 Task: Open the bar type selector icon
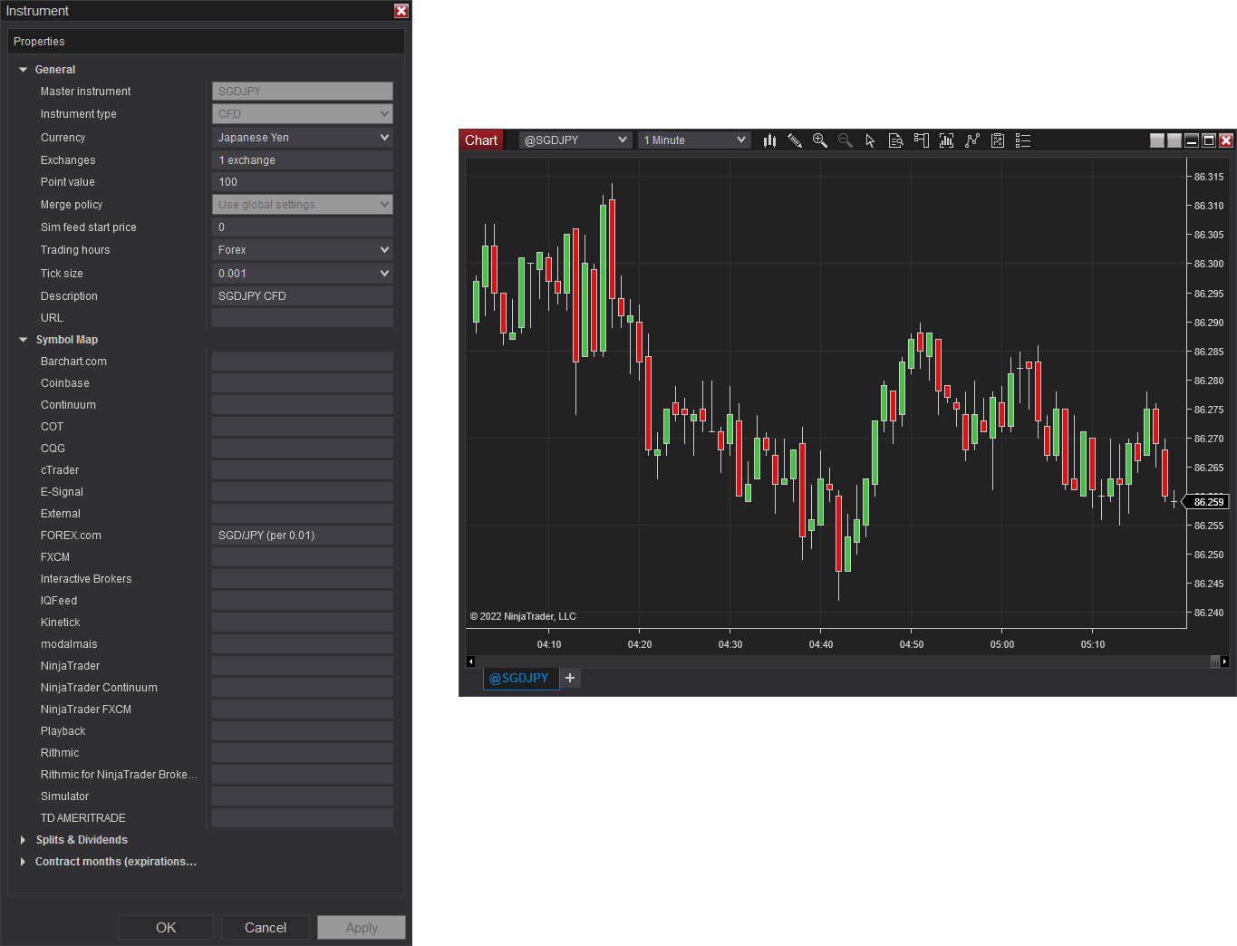pos(769,140)
